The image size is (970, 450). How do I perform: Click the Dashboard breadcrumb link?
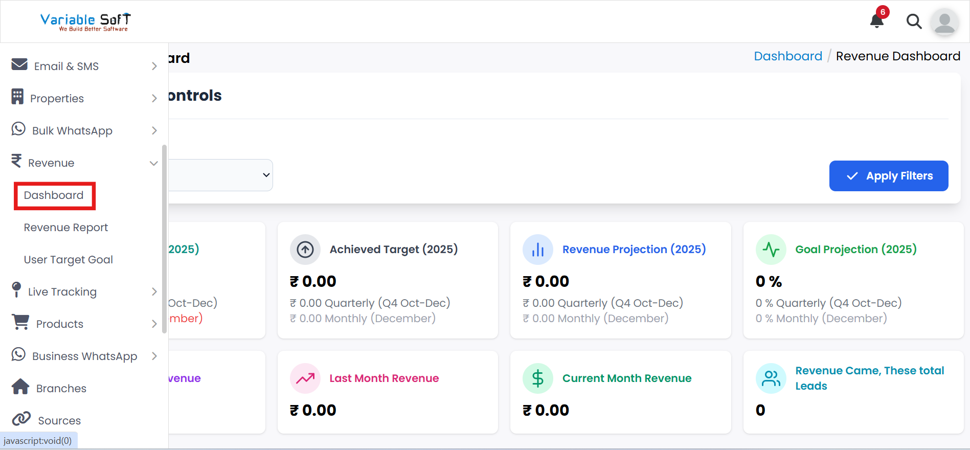pyautogui.click(x=788, y=56)
